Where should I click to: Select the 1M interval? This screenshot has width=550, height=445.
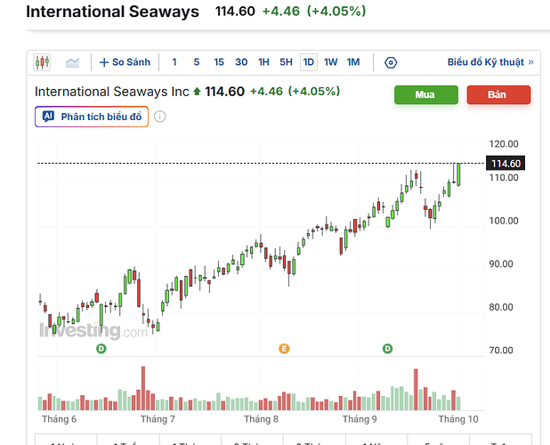pyautogui.click(x=353, y=62)
